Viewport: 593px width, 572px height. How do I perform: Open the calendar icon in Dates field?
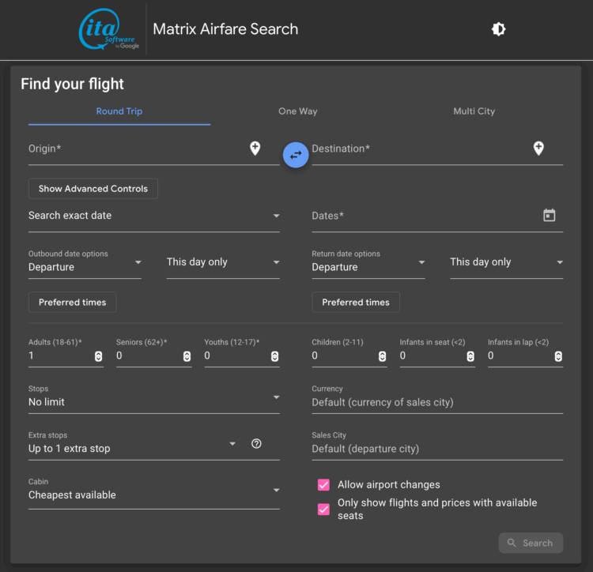coord(550,216)
